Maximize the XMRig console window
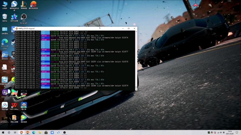The width and height of the screenshot is (241, 135). pos(129,29)
